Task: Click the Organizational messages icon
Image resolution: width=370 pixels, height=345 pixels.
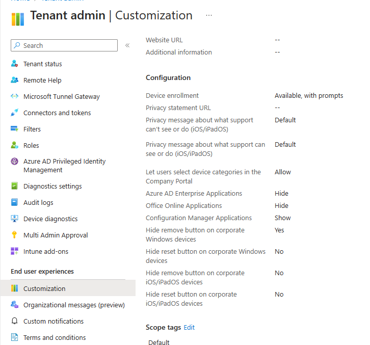Action: pyautogui.click(x=14, y=304)
